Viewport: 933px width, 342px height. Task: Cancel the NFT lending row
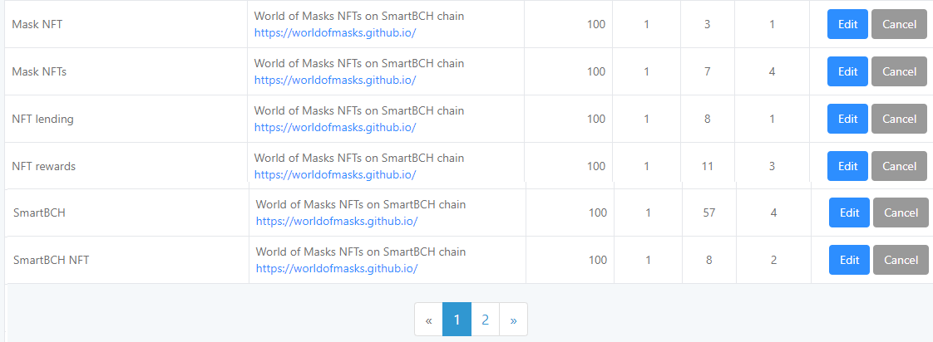(899, 119)
